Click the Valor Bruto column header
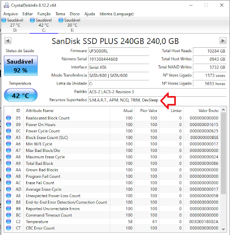Screen dimensions: 230x235 point(202,110)
